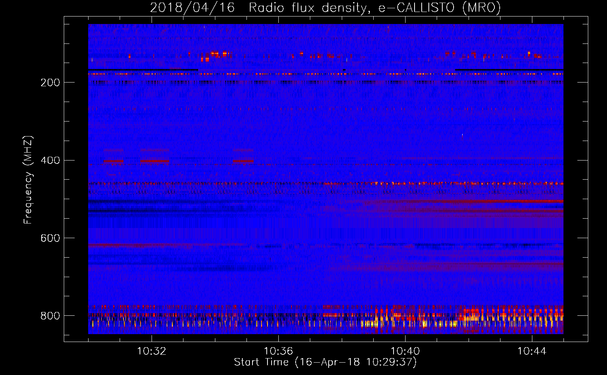
Task: Click the plot title '2018/04/16 Radio flux density, e-CALLISTO (MRO)'
Action: click(x=325, y=8)
